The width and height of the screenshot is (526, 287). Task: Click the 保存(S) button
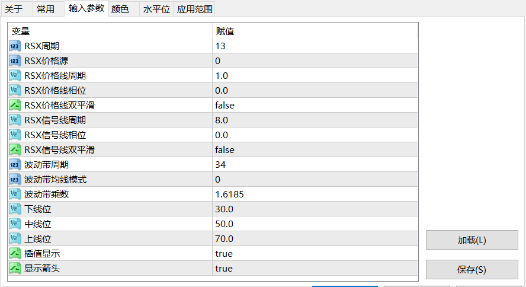pyautogui.click(x=472, y=270)
